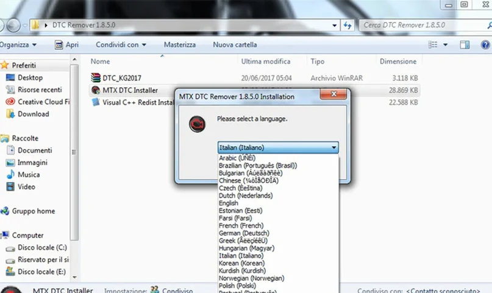Sort by the Dimensione column header
The image size is (492, 293).
tap(399, 62)
